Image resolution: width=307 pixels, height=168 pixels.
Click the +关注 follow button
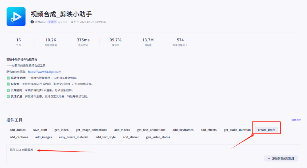[52, 22]
